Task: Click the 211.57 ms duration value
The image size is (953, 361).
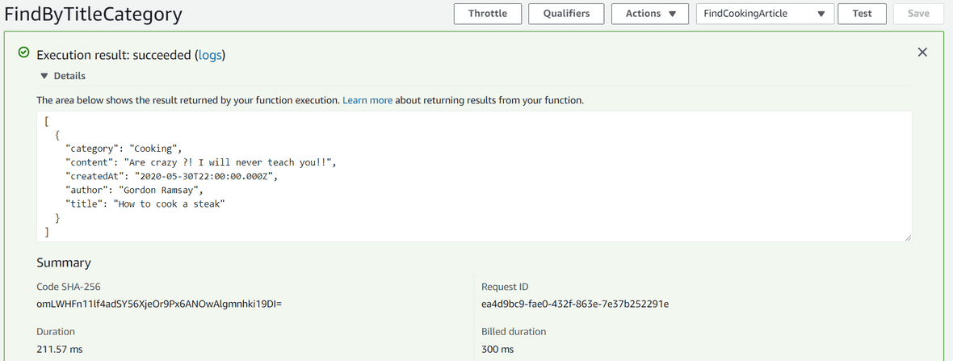Action: coord(59,349)
